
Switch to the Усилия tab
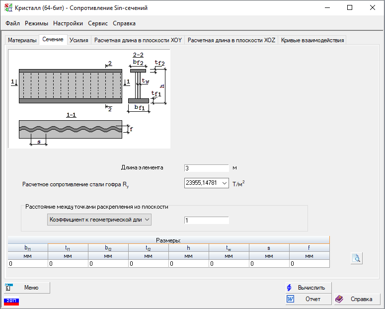tap(79, 40)
